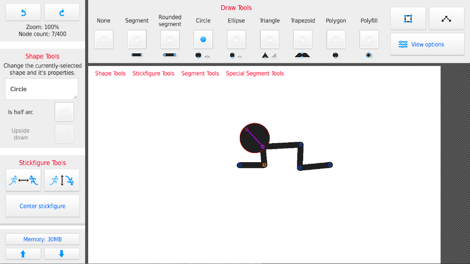470x264 pixels.
Task: Click the magenta node inside the head
Action: coord(263,147)
